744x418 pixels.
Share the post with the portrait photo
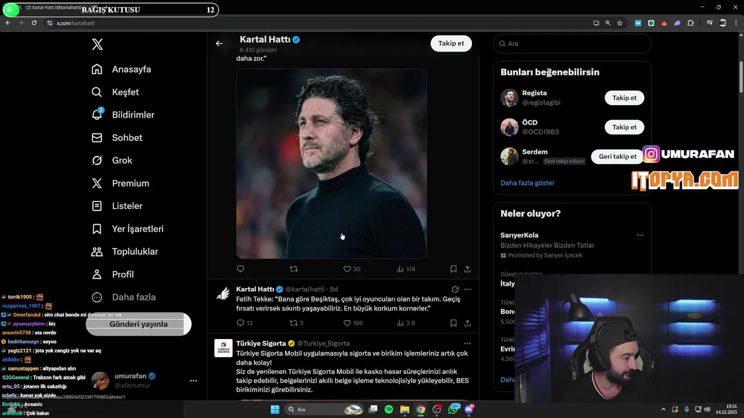pyautogui.click(x=467, y=269)
